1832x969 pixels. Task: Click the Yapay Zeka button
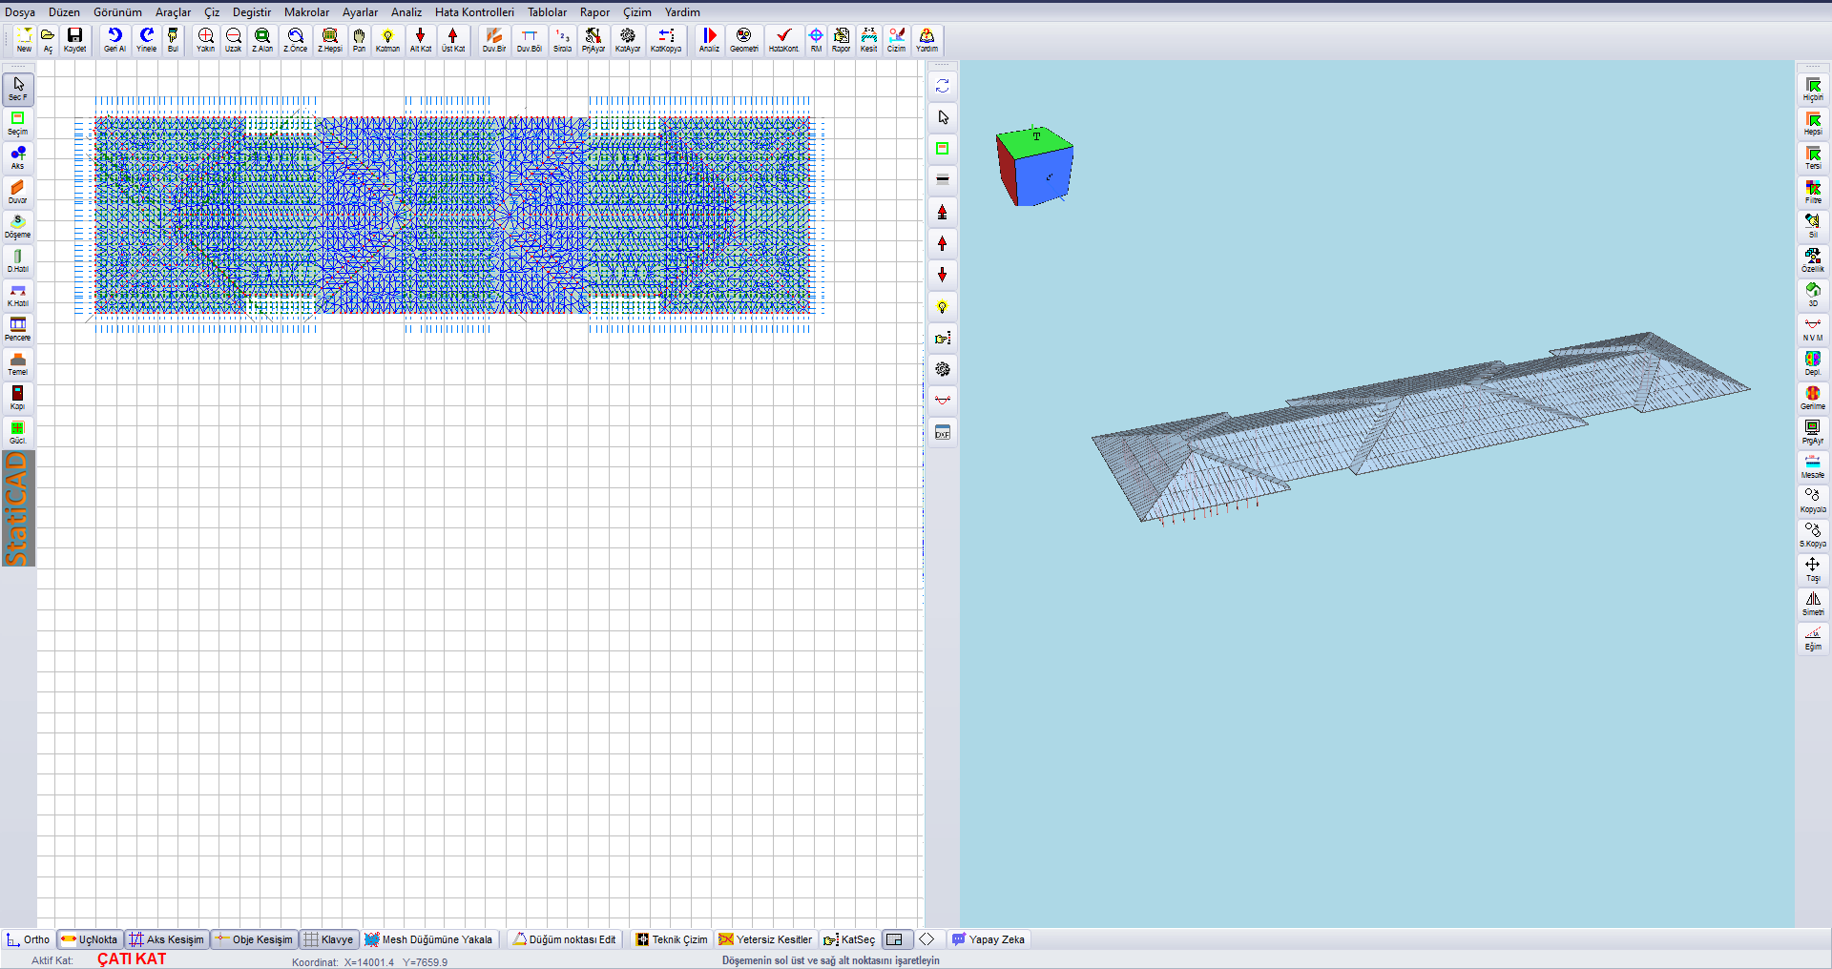(x=989, y=939)
